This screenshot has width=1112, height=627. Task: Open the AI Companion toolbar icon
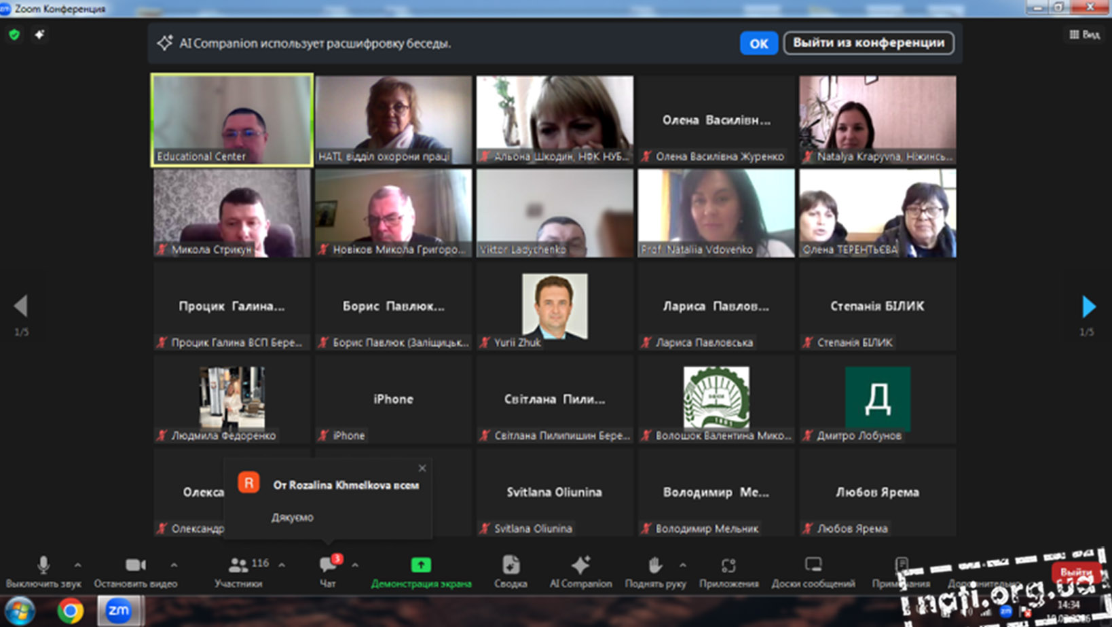coord(580,571)
